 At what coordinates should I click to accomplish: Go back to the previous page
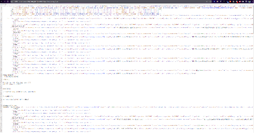[x=1, y=1]
